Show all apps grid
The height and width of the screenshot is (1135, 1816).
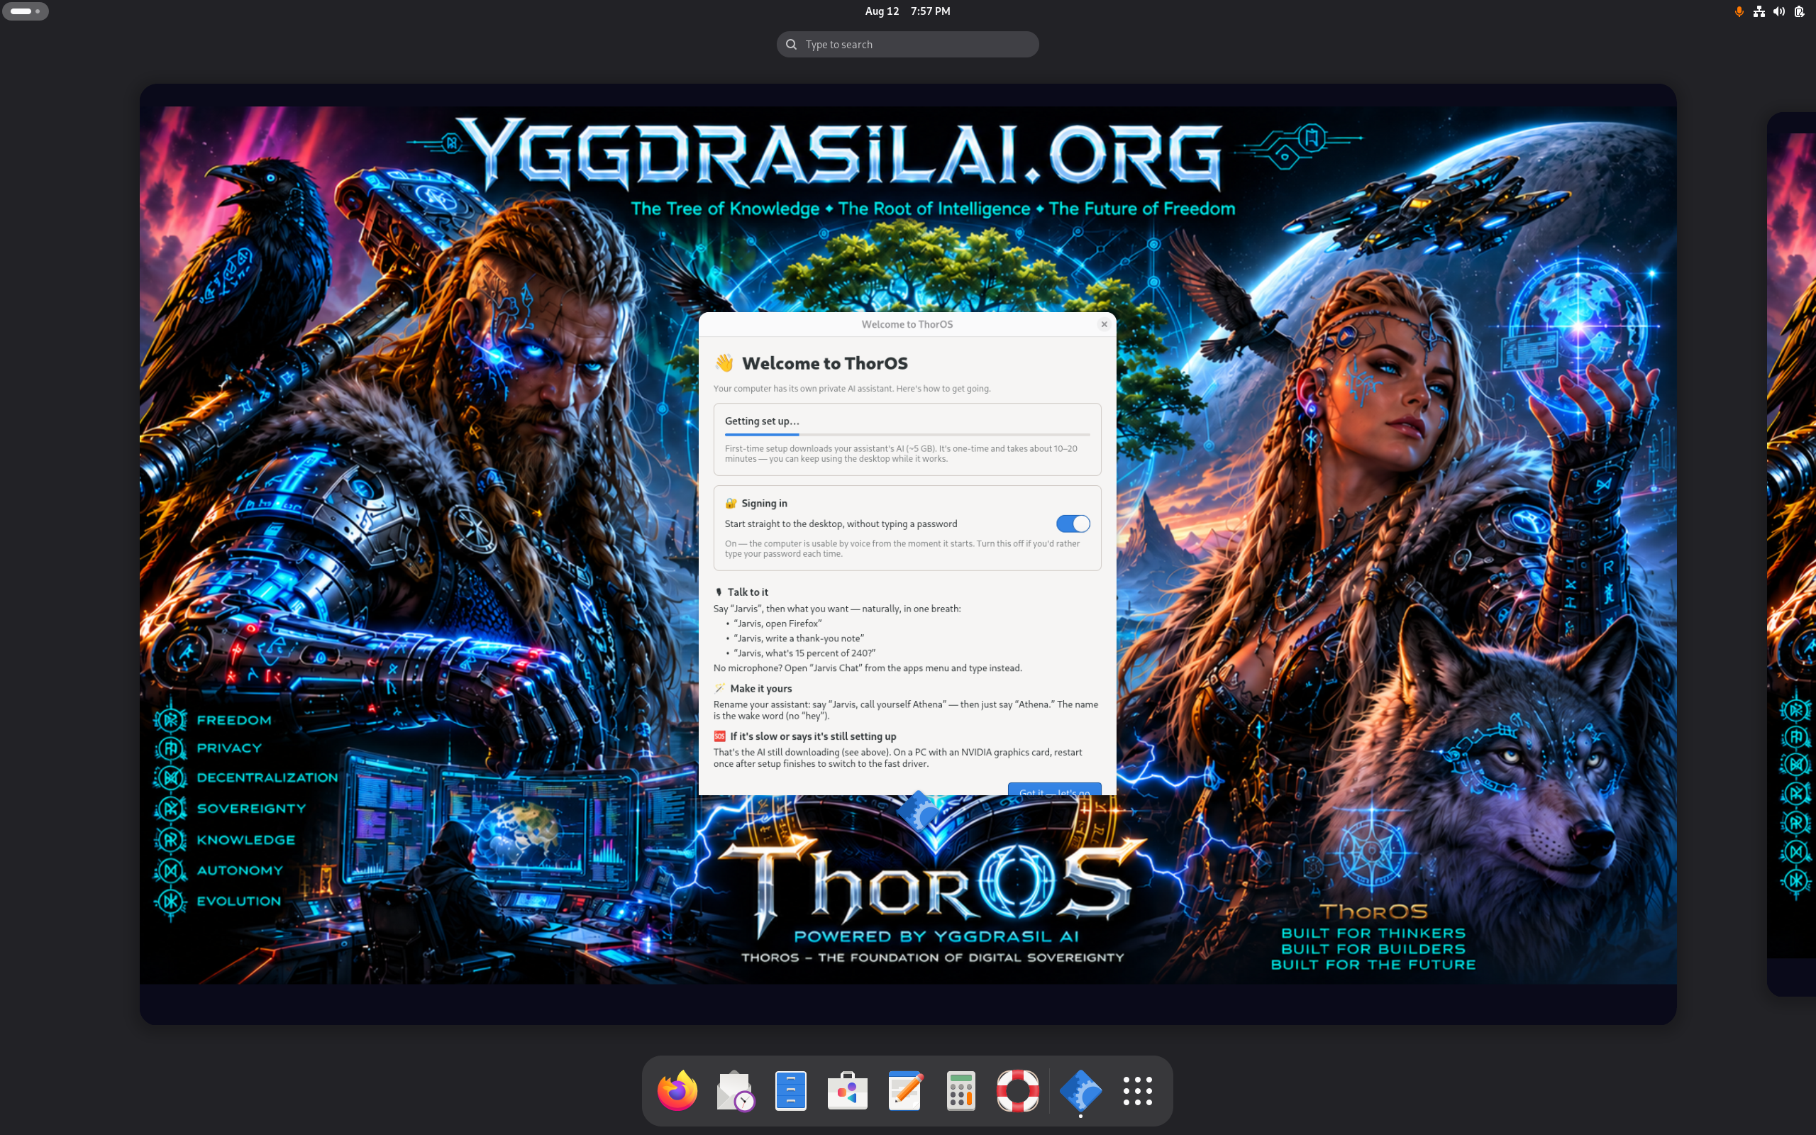click(1138, 1090)
